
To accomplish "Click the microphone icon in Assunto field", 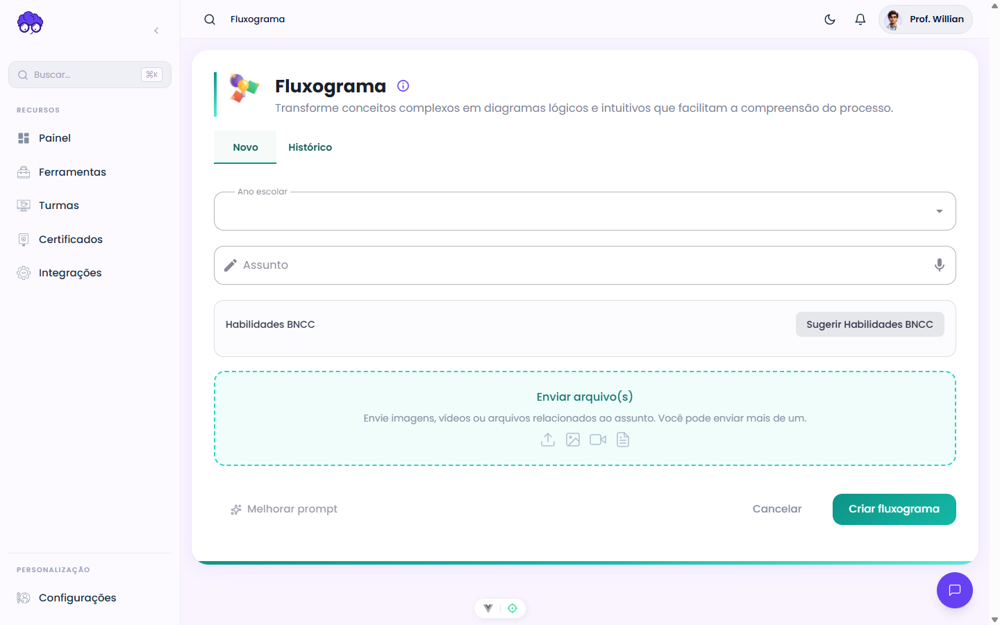I will click(939, 265).
